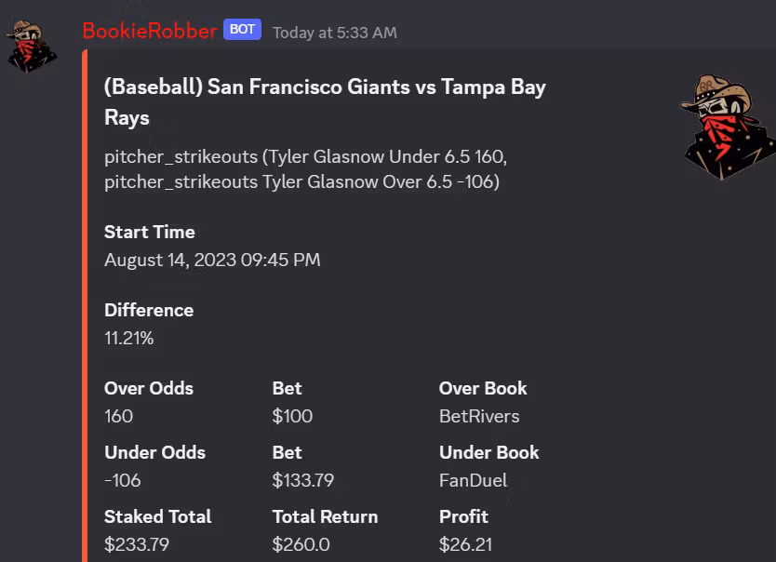Click the 11.21% difference value

tap(128, 338)
